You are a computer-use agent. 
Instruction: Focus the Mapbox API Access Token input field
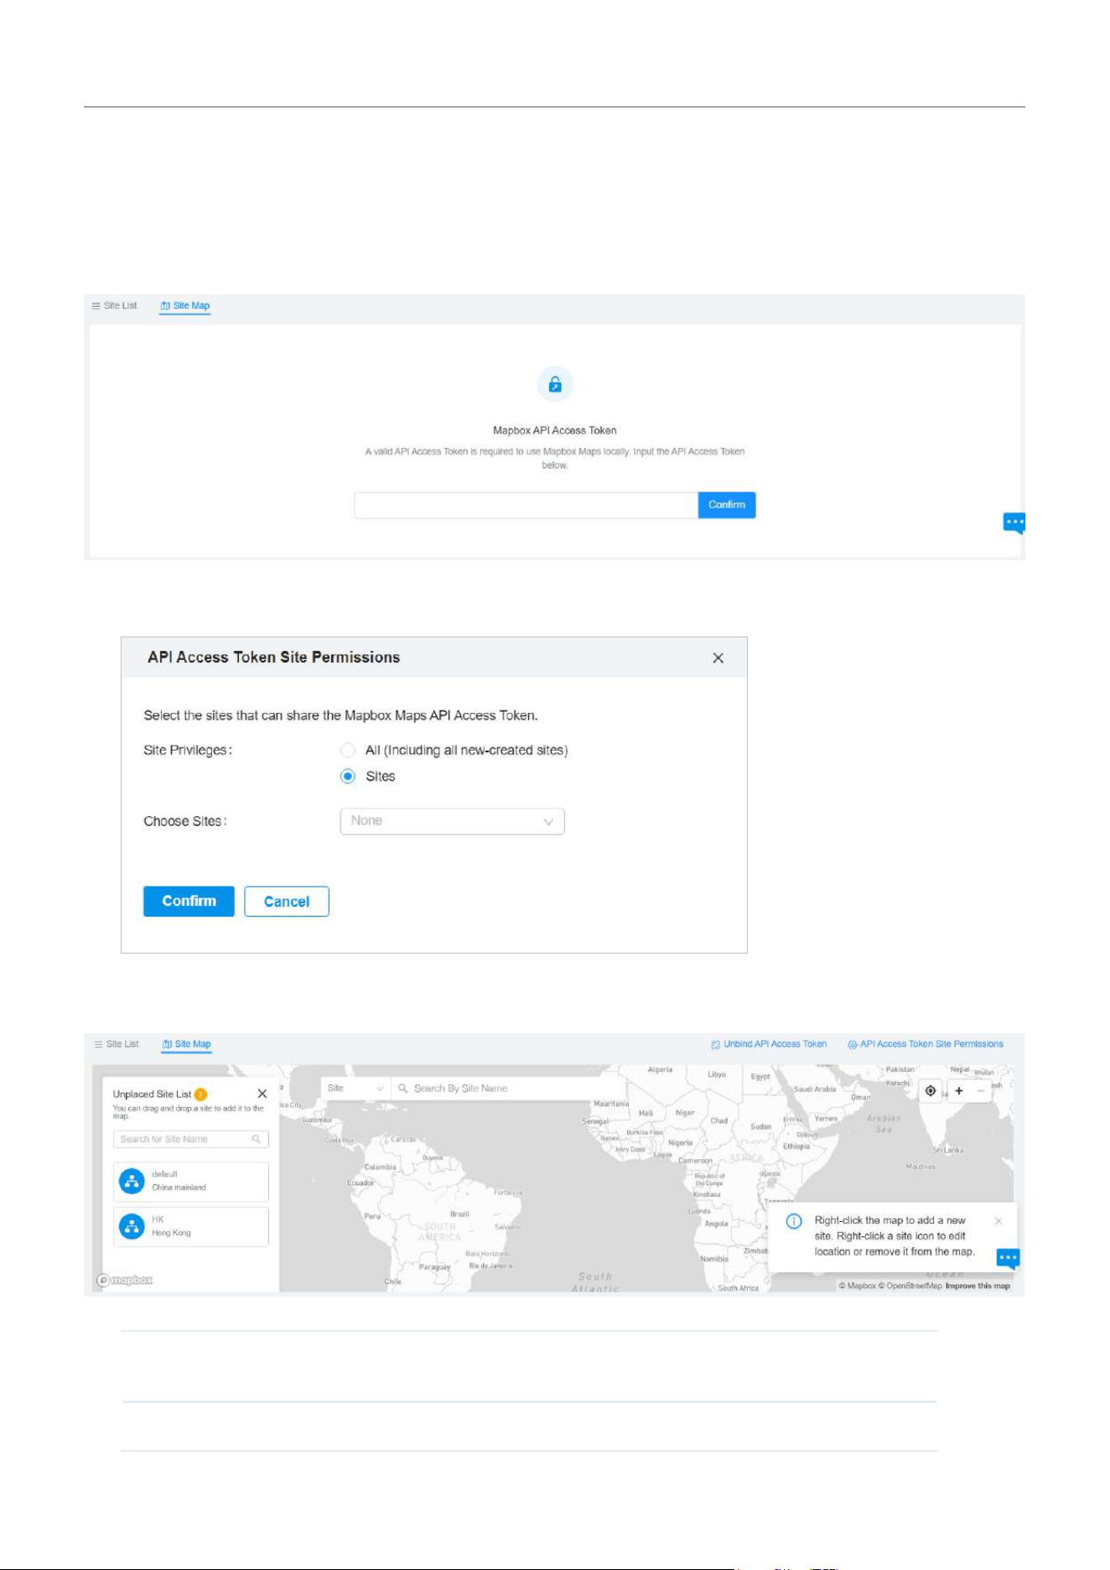coord(526,505)
